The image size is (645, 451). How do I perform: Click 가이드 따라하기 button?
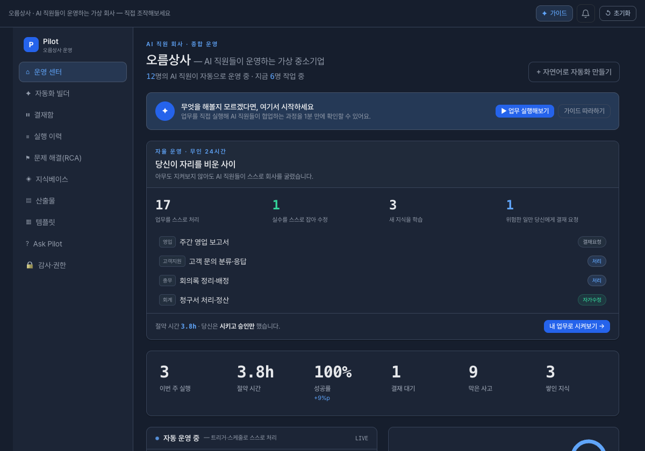(x=584, y=111)
